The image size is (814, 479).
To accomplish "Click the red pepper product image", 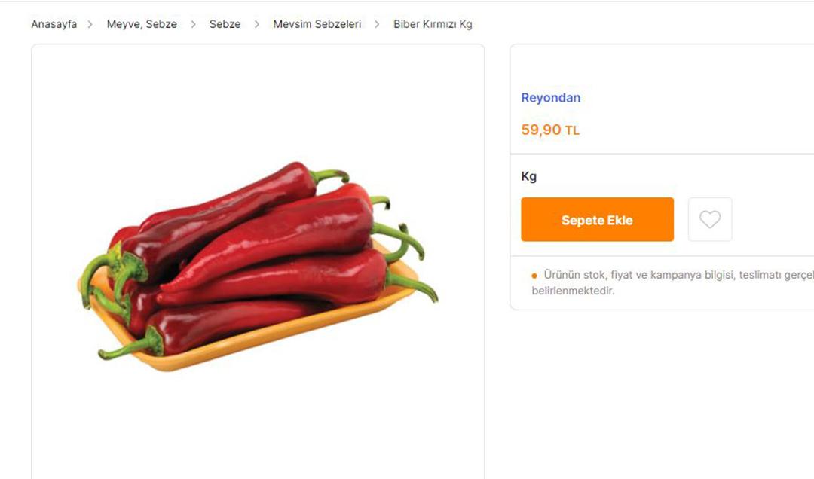I will tap(258, 266).
